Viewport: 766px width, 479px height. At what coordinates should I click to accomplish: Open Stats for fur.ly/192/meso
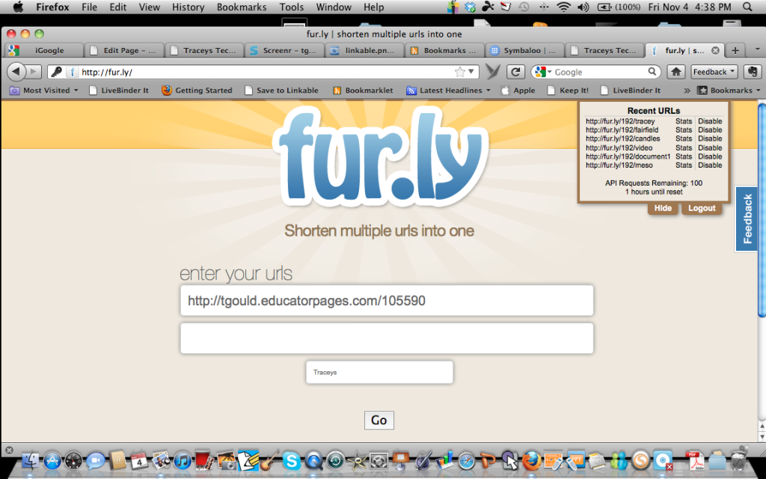coord(684,165)
